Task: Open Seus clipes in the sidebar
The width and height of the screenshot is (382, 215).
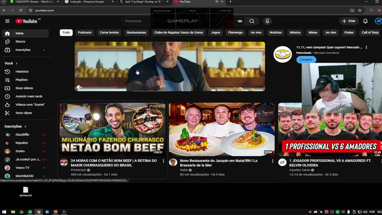Action: pyautogui.click(x=25, y=113)
